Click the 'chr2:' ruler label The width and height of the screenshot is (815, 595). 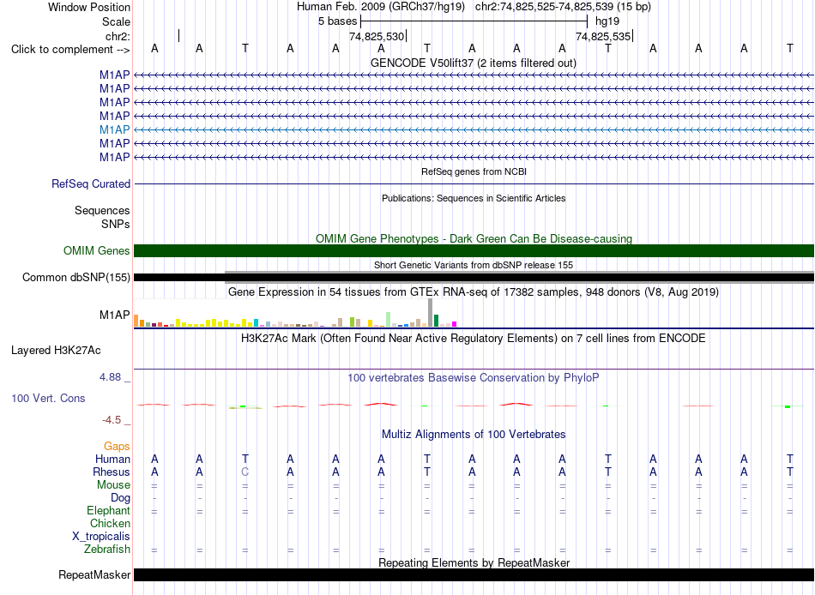[x=118, y=36]
